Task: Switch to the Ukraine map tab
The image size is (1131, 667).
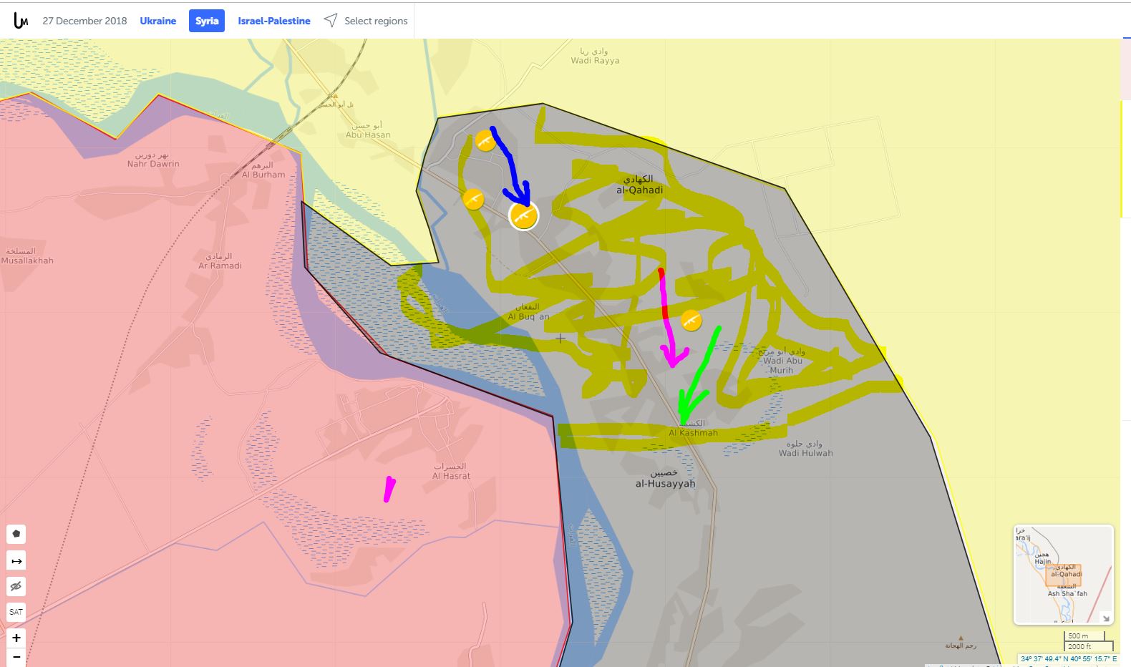Action: pyautogui.click(x=157, y=21)
